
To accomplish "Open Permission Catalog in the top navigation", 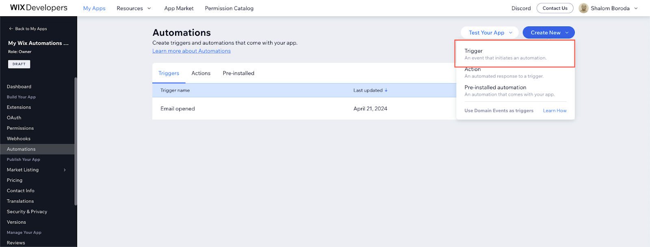I will pyautogui.click(x=229, y=8).
